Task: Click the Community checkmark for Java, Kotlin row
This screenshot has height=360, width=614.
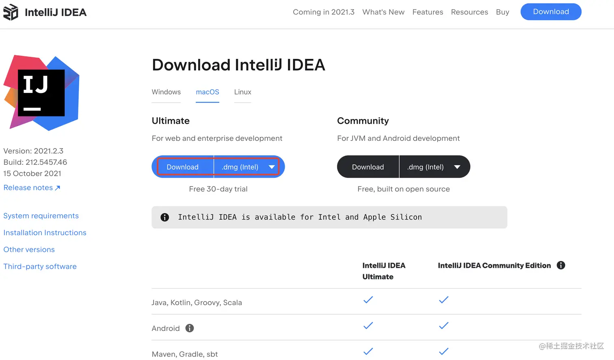Action: 443,300
